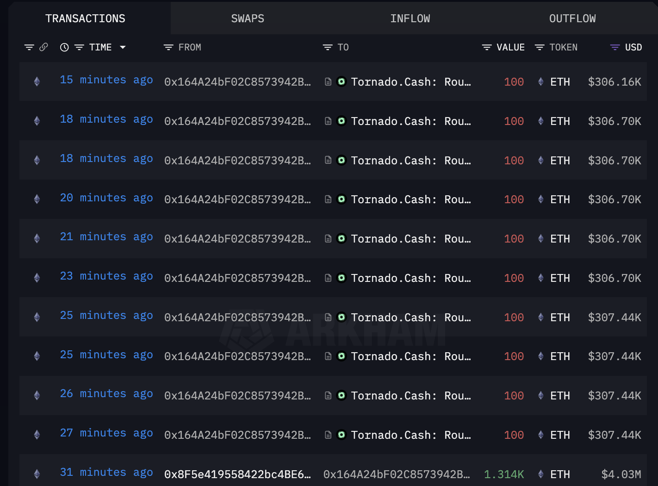Switch to the TRANSACTIONS tab
This screenshot has height=486, width=658.
pyautogui.click(x=85, y=19)
